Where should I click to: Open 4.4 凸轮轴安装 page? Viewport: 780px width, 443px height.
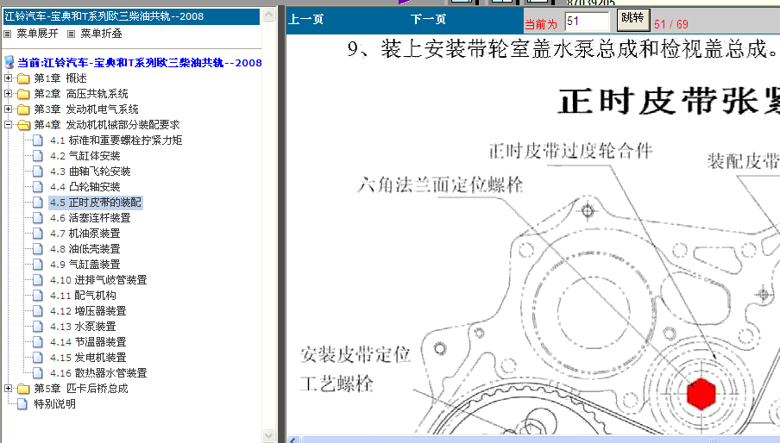85,187
